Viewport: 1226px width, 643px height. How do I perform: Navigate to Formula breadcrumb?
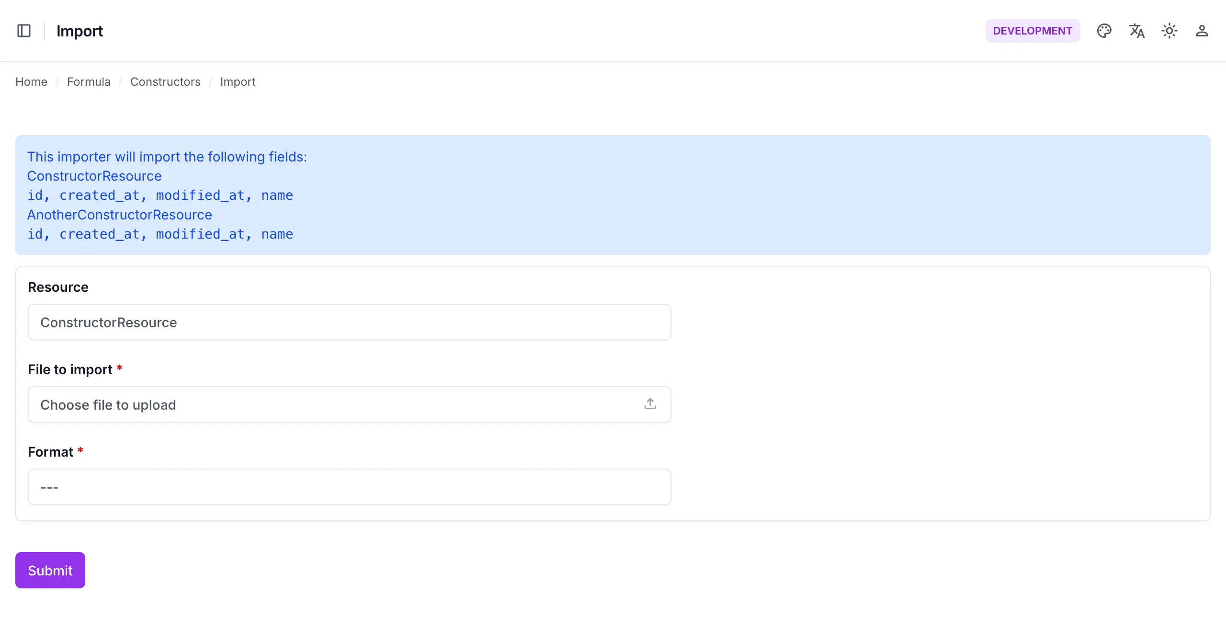point(89,82)
